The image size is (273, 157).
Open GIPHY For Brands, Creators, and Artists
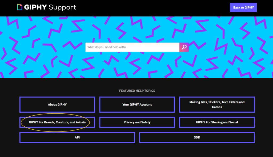(57, 122)
